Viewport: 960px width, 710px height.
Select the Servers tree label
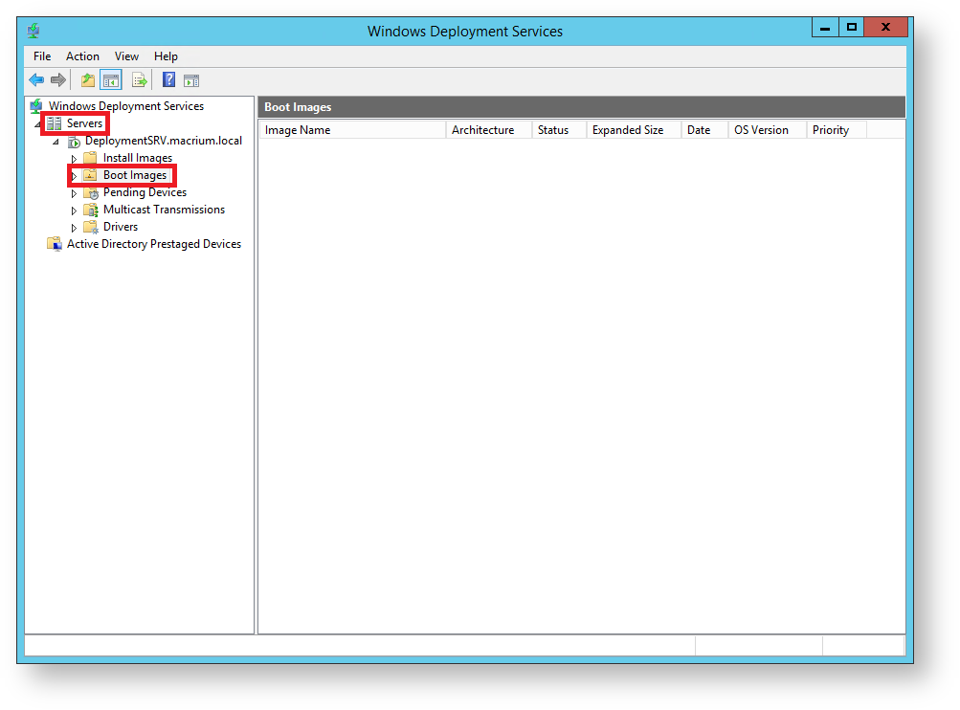click(84, 123)
